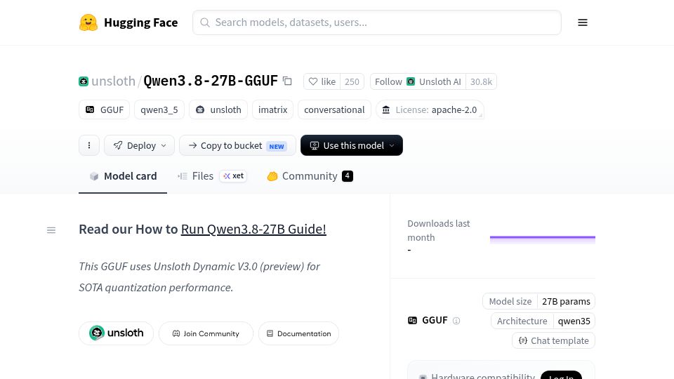This screenshot has width=674, height=379.
Task: Focus the search models, datasets, users field
Action: point(376,22)
